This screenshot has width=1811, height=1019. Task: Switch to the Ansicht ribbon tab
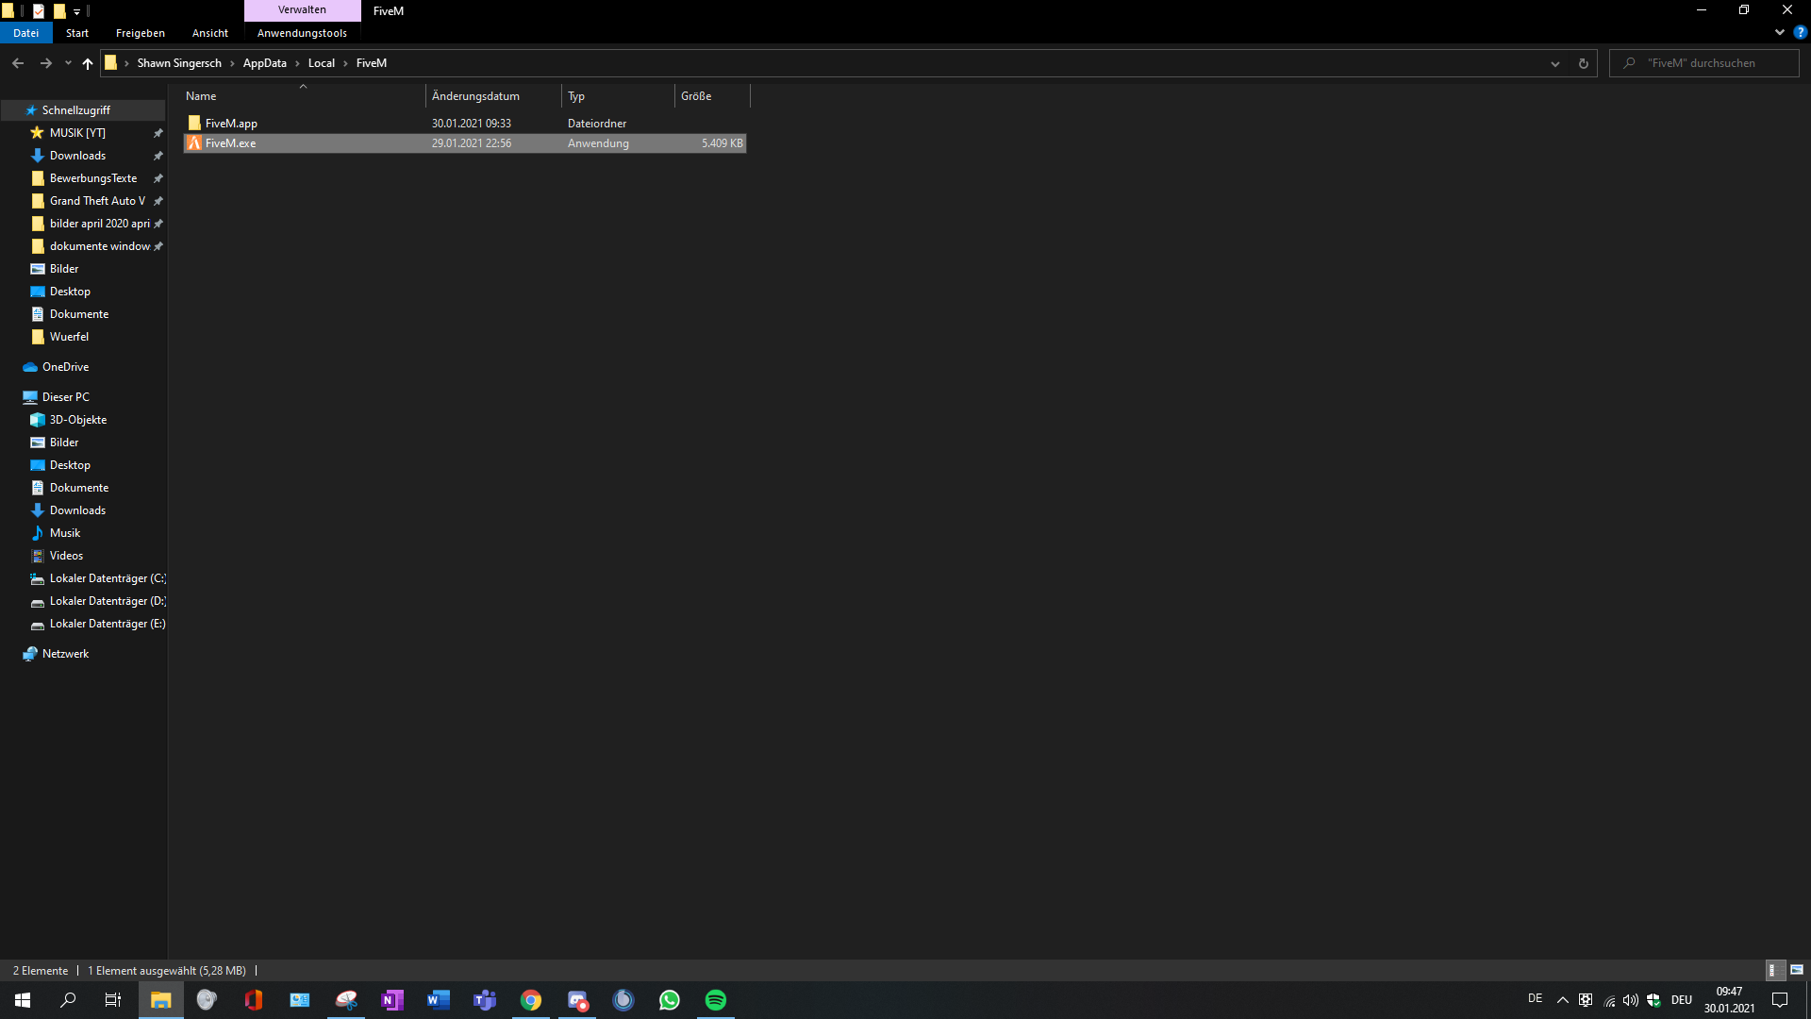point(209,33)
